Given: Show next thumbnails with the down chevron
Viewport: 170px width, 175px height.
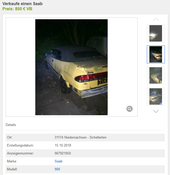Looking at the screenshot, I should (156, 111).
